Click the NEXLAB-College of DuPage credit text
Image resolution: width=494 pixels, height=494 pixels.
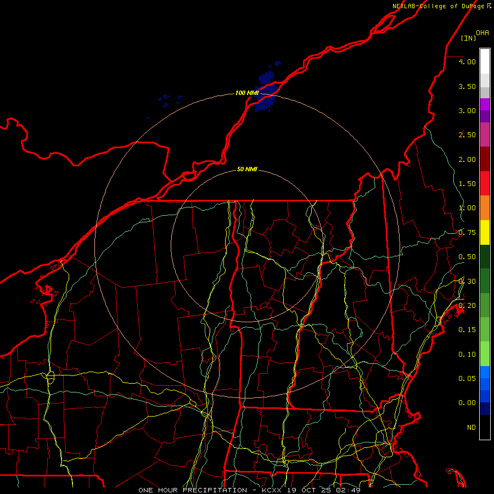point(442,6)
